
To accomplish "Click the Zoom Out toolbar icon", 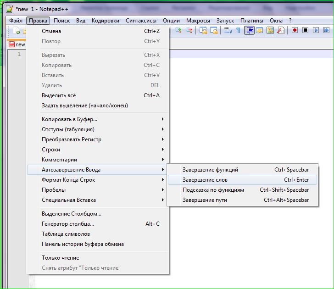I will coord(189,30).
